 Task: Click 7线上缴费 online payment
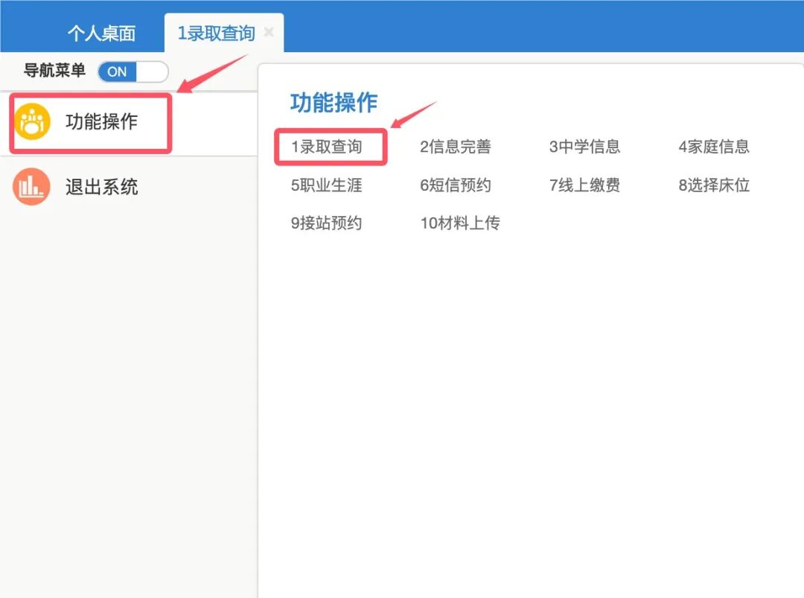(x=585, y=185)
